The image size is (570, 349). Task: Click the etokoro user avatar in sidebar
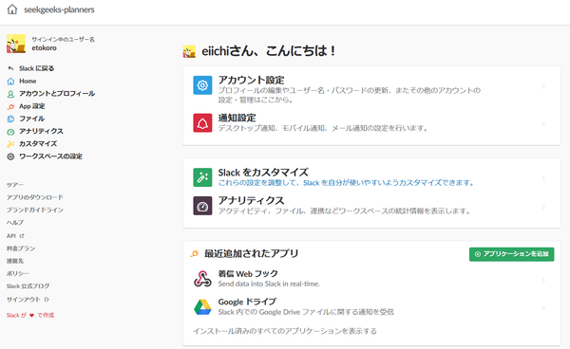(16, 44)
